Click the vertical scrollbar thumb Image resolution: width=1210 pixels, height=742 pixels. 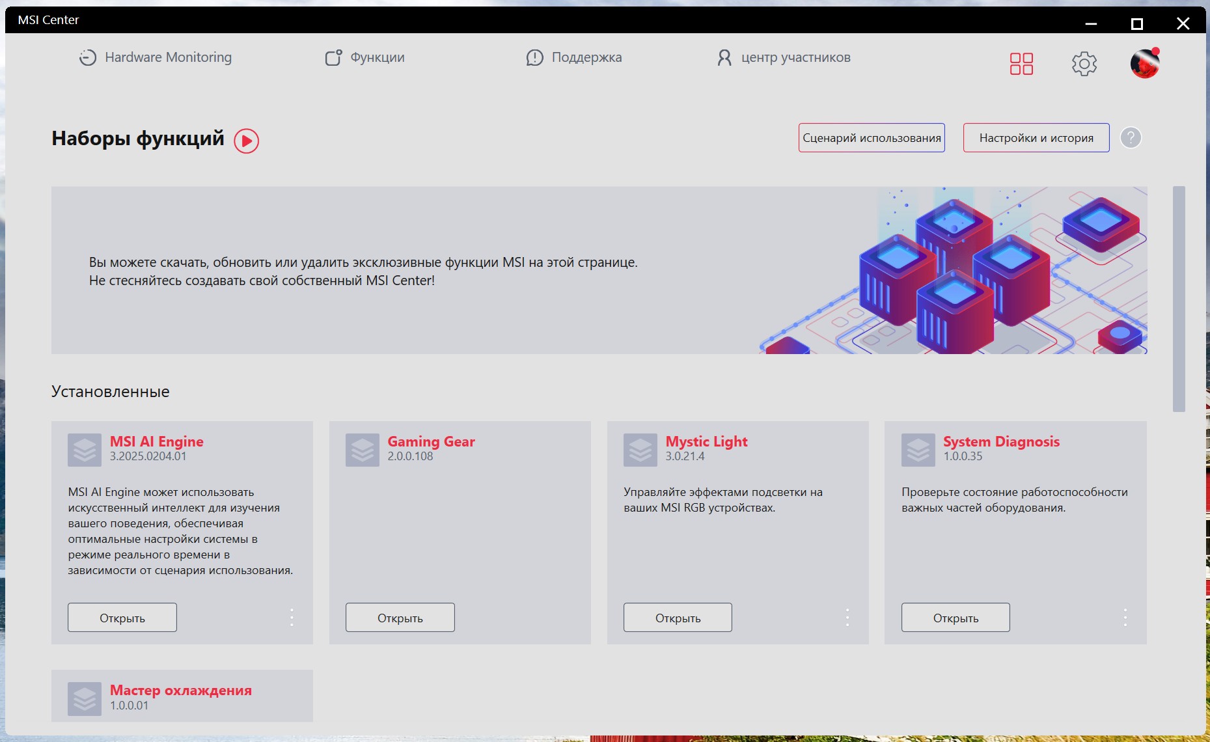1179,299
